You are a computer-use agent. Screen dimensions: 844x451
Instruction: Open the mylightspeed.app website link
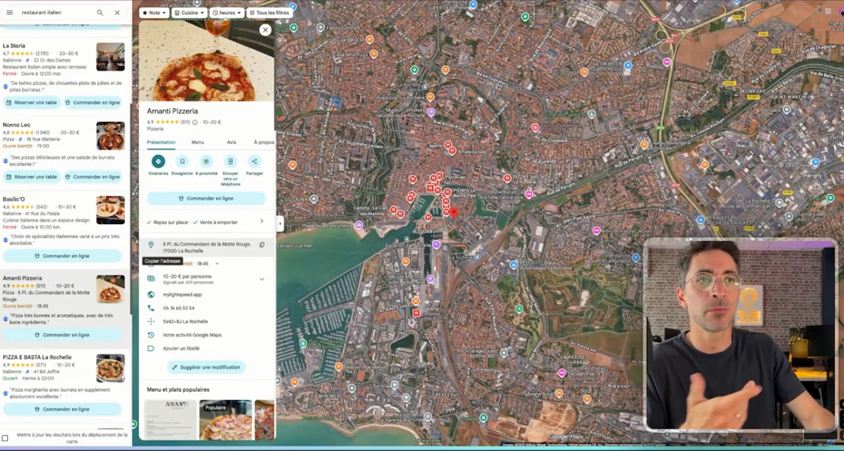click(182, 295)
